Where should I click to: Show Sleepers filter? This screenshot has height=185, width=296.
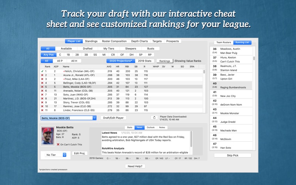pyautogui.click(x=131, y=48)
